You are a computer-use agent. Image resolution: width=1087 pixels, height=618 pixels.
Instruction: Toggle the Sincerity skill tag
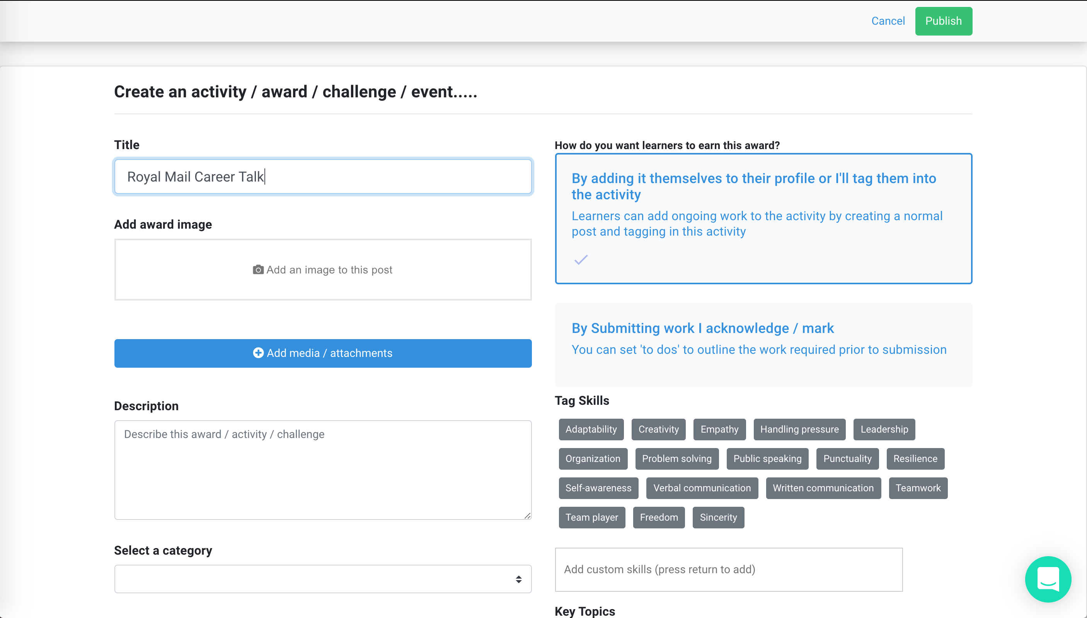point(718,517)
